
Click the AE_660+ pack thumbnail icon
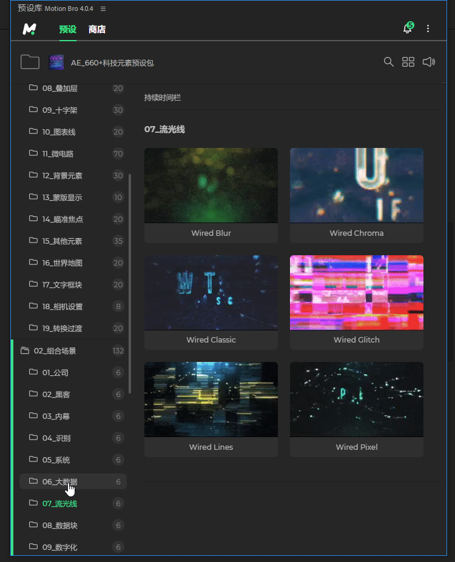(x=56, y=62)
